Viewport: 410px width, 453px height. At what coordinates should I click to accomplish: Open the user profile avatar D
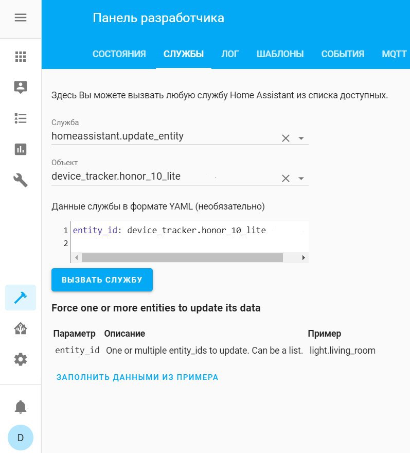pos(21,438)
